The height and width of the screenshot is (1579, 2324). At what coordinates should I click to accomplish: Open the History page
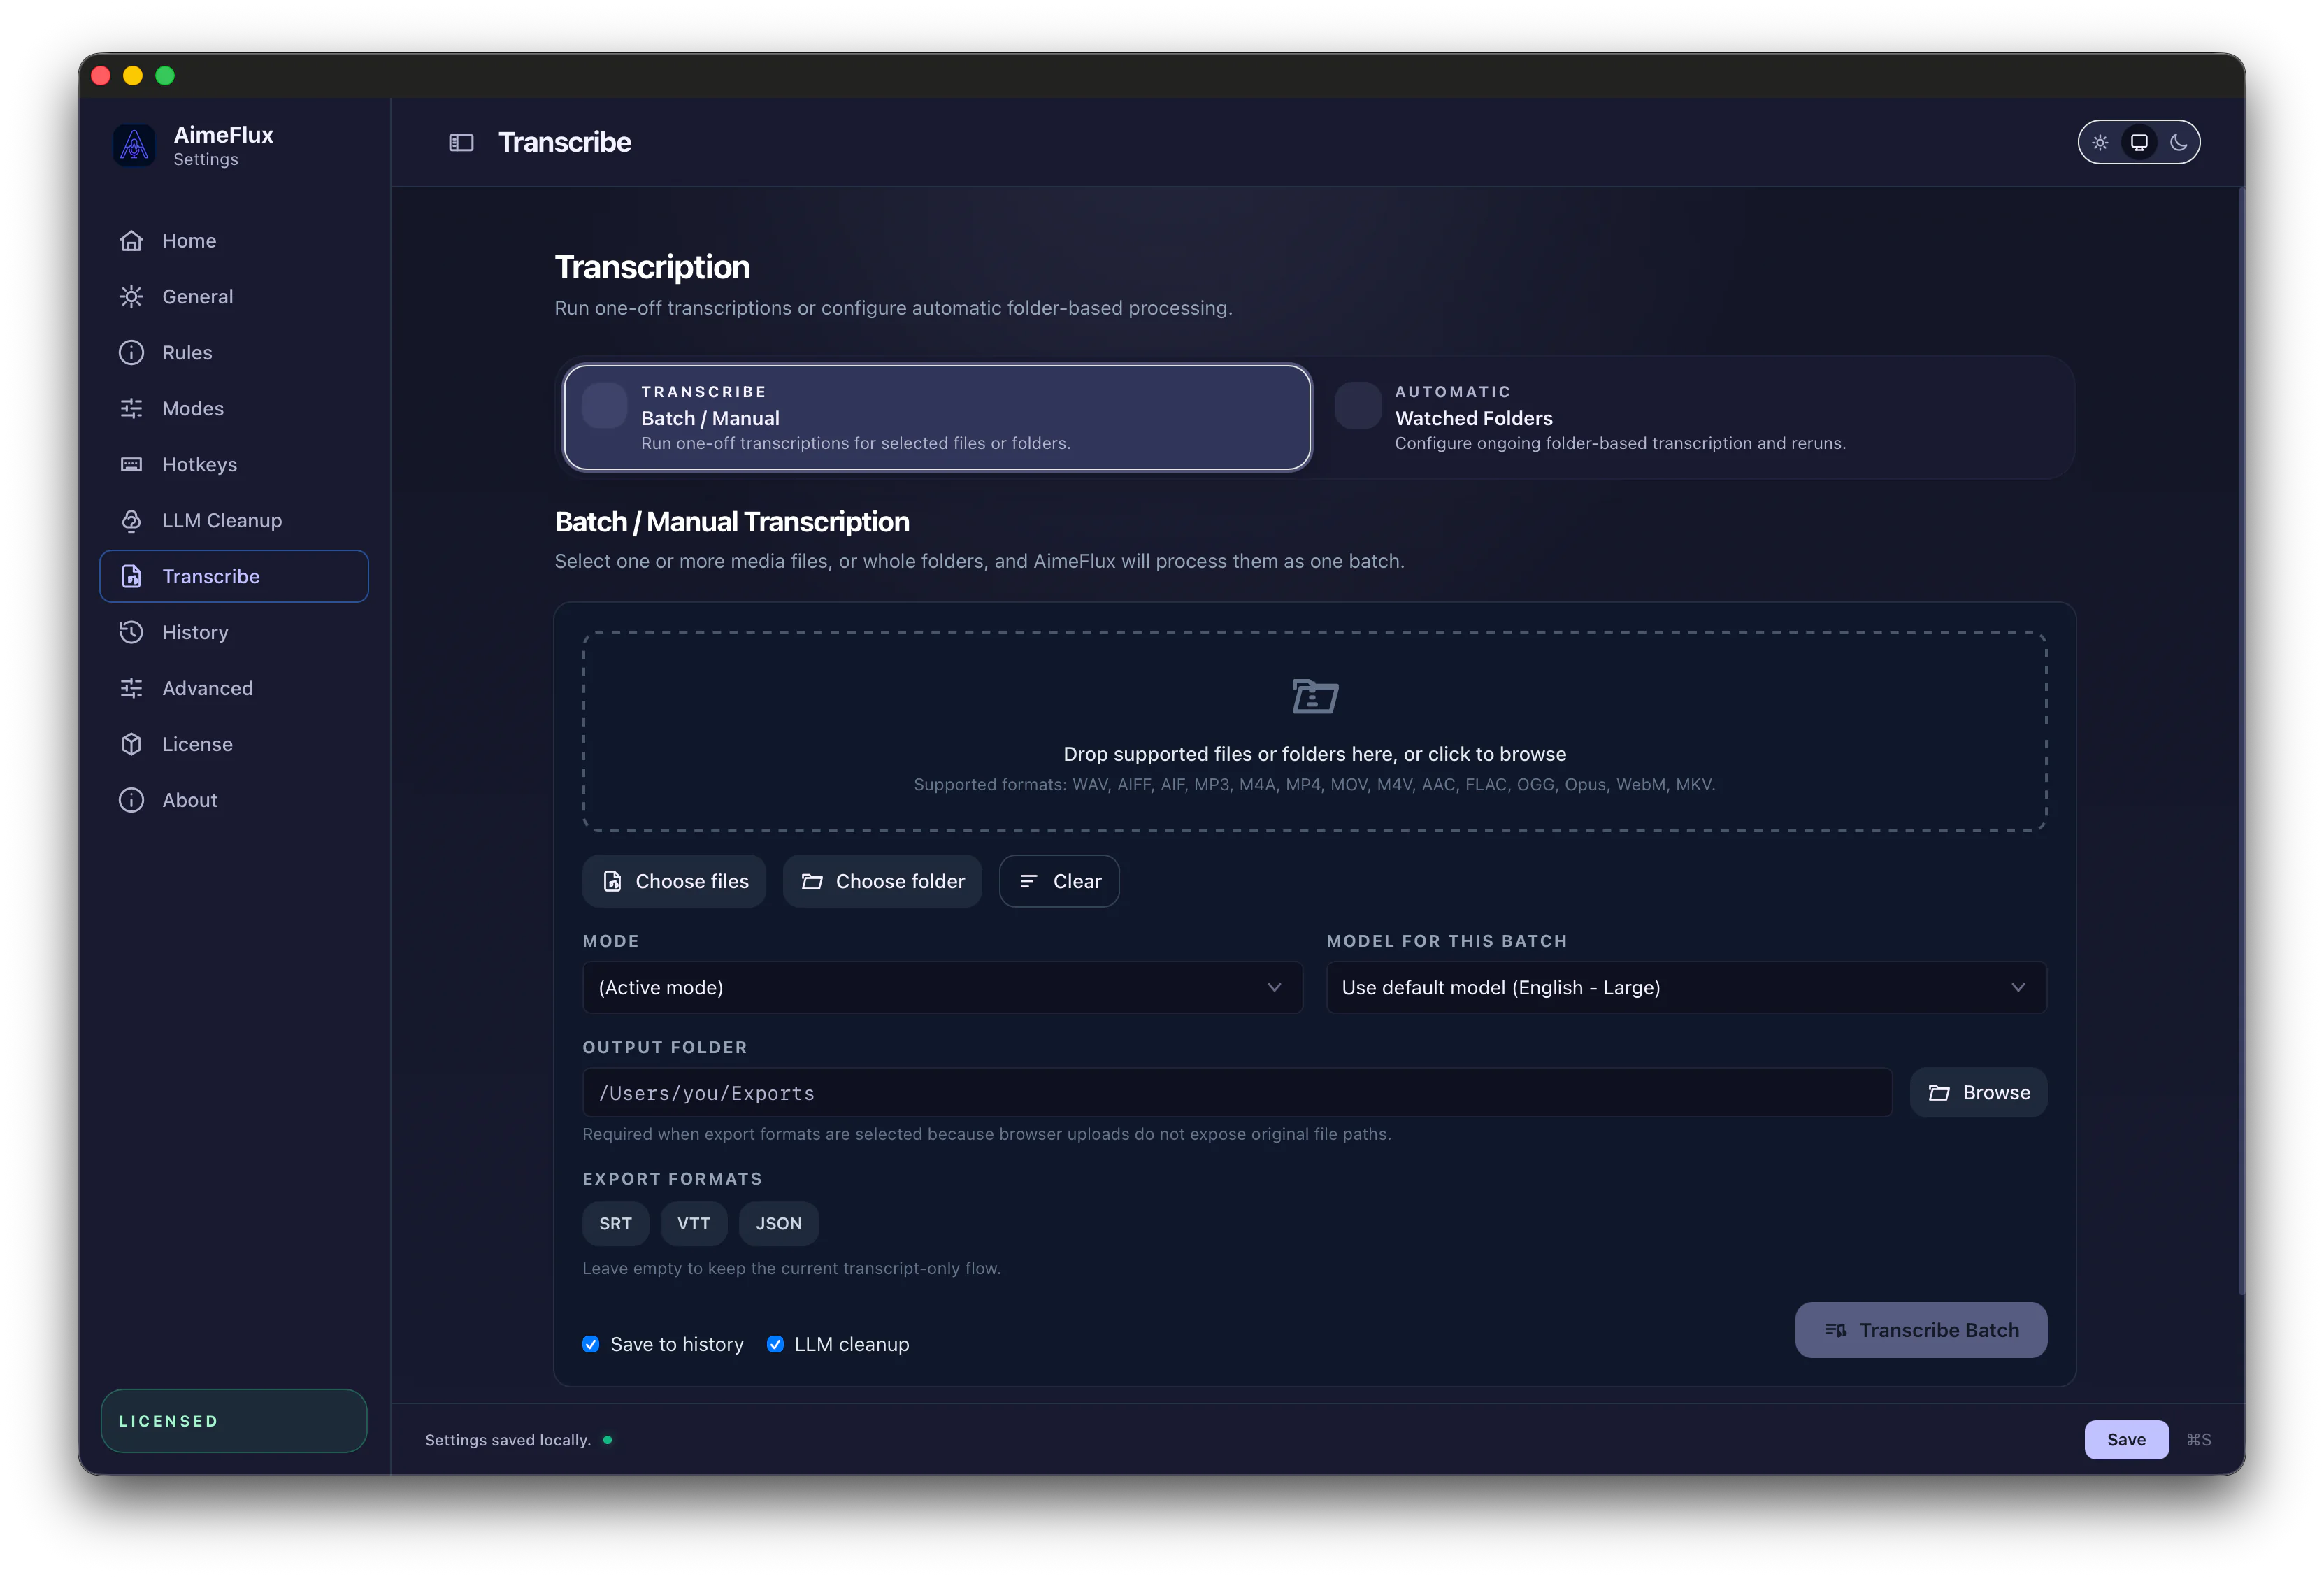[x=234, y=633]
